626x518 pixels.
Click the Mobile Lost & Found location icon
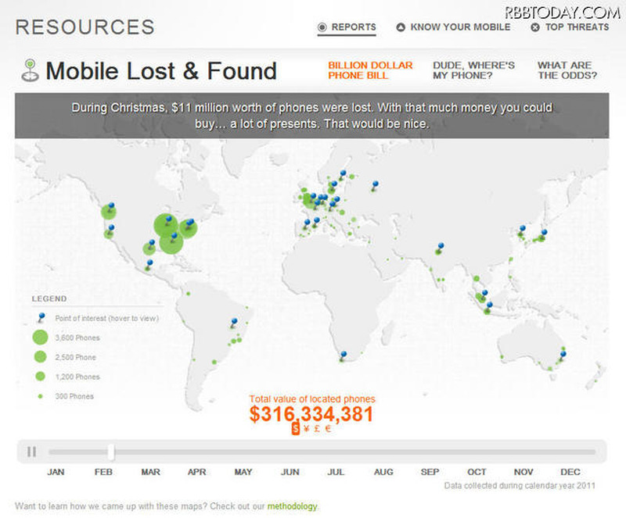point(30,70)
